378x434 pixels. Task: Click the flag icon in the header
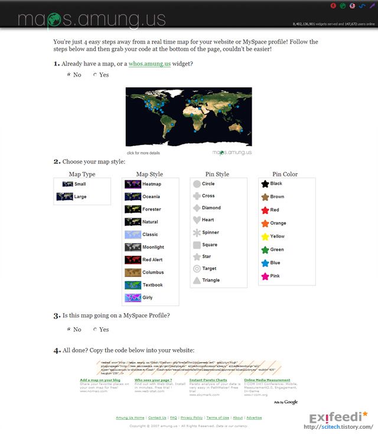[352, 5]
